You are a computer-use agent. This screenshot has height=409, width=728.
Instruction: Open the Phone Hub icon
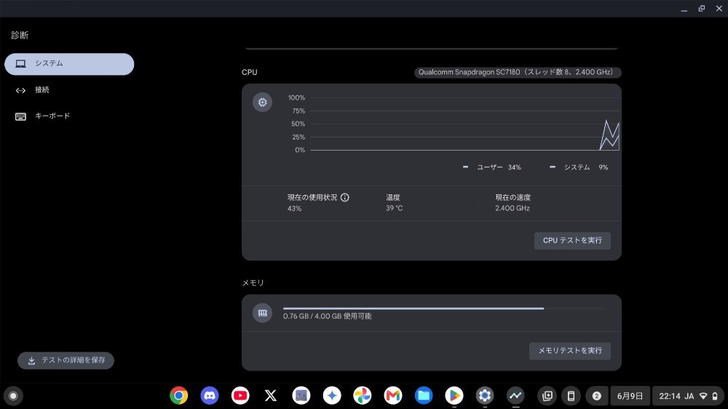pos(571,396)
